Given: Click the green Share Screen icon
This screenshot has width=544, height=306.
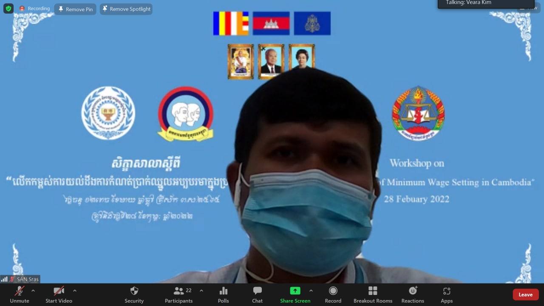Looking at the screenshot, I should tap(295, 291).
